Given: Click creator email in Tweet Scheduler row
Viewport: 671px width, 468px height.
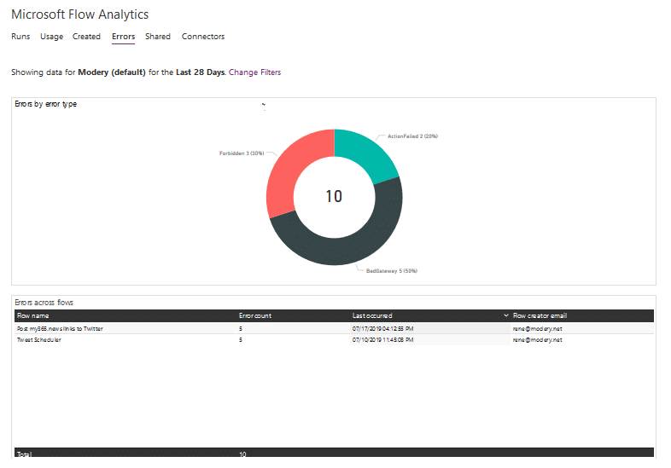Looking at the screenshot, I should pyautogui.click(x=538, y=340).
